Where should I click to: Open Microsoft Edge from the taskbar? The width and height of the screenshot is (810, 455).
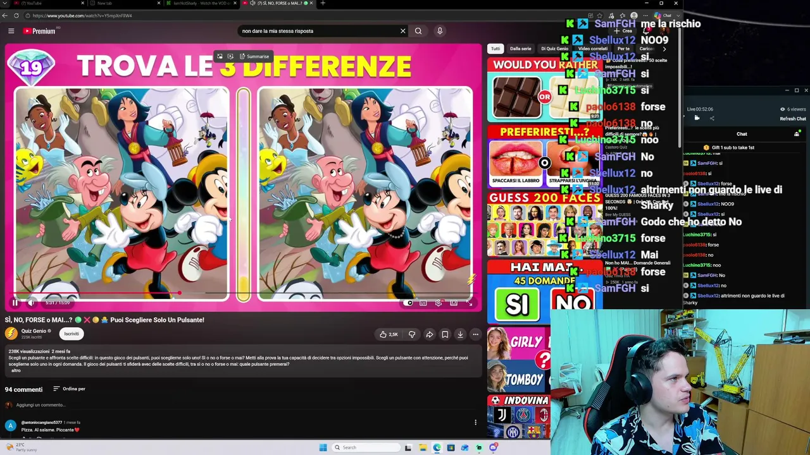tap(437, 447)
